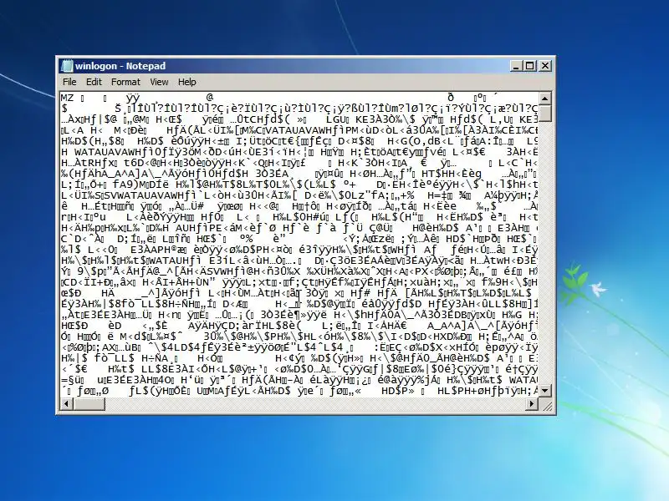The height and width of the screenshot is (501, 669).
Task: Click the Notepad icon in the title bar
Action: pyautogui.click(x=67, y=66)
